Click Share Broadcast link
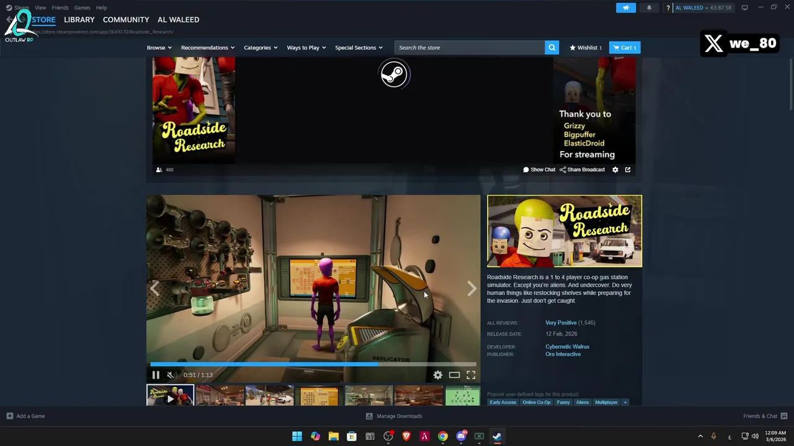 (x=582, y=170)
